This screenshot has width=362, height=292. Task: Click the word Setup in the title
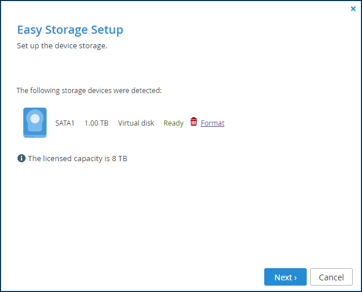click(107, 30)
